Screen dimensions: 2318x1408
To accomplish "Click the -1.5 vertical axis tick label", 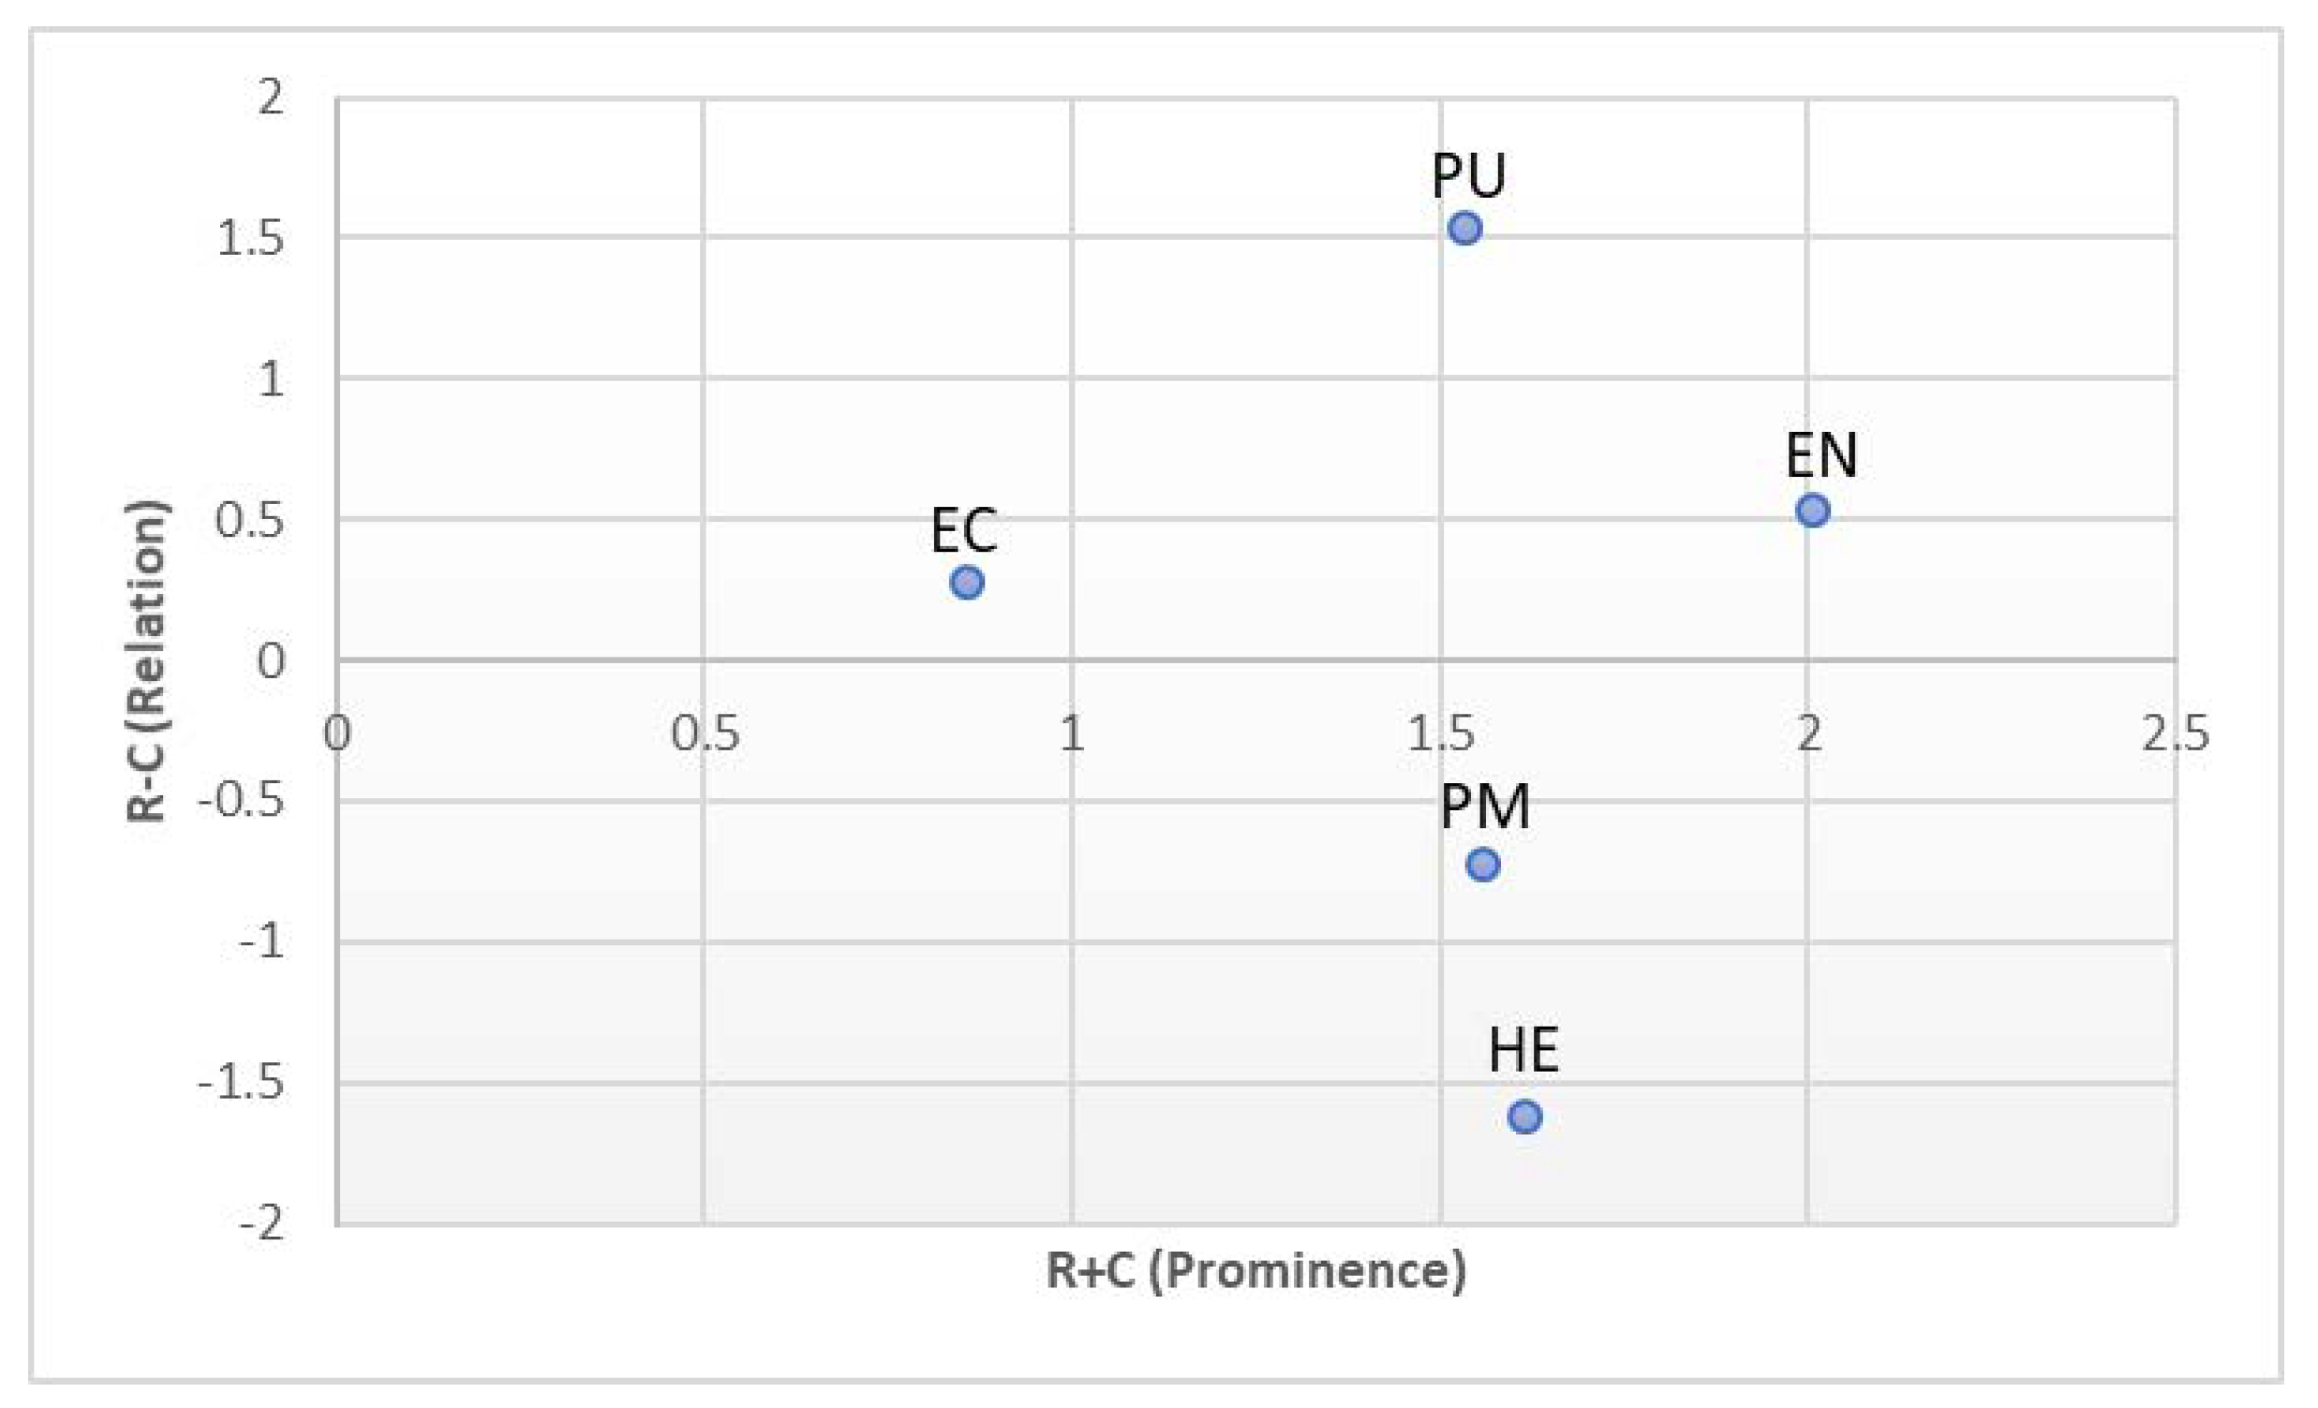I will coord(241,1084).
